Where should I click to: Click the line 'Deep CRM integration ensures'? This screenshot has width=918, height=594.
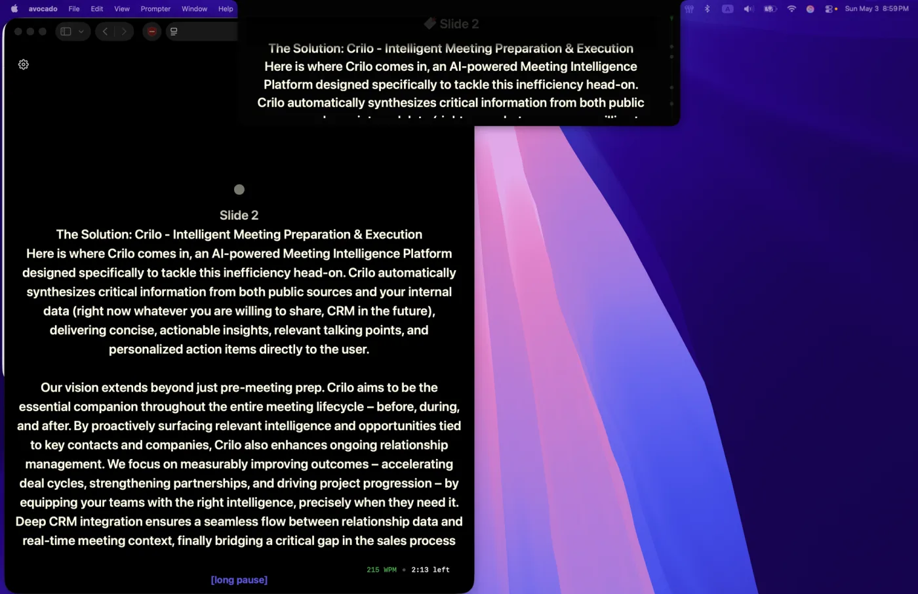pyautogui.click(x=239, y=521)
